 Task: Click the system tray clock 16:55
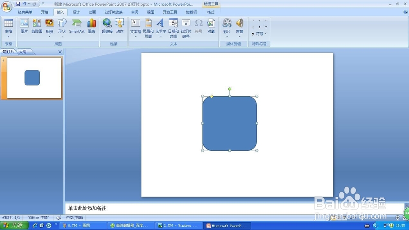point(400,225)
